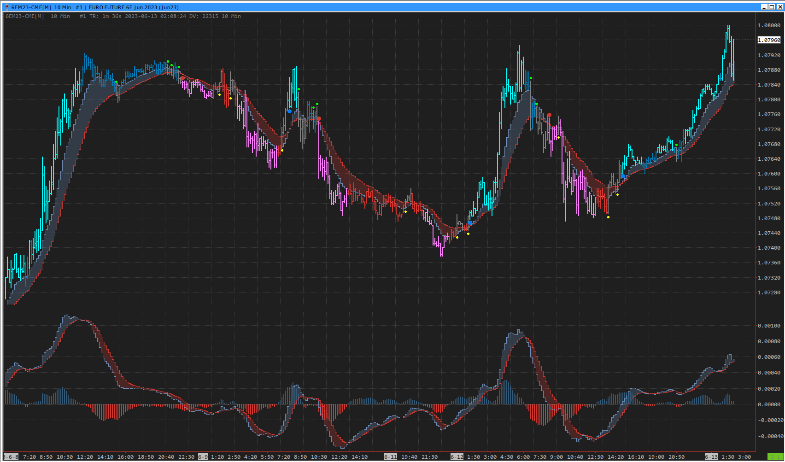Click the -0.00020 indicator scale label
785x462 pixels.
coord(770,420)
